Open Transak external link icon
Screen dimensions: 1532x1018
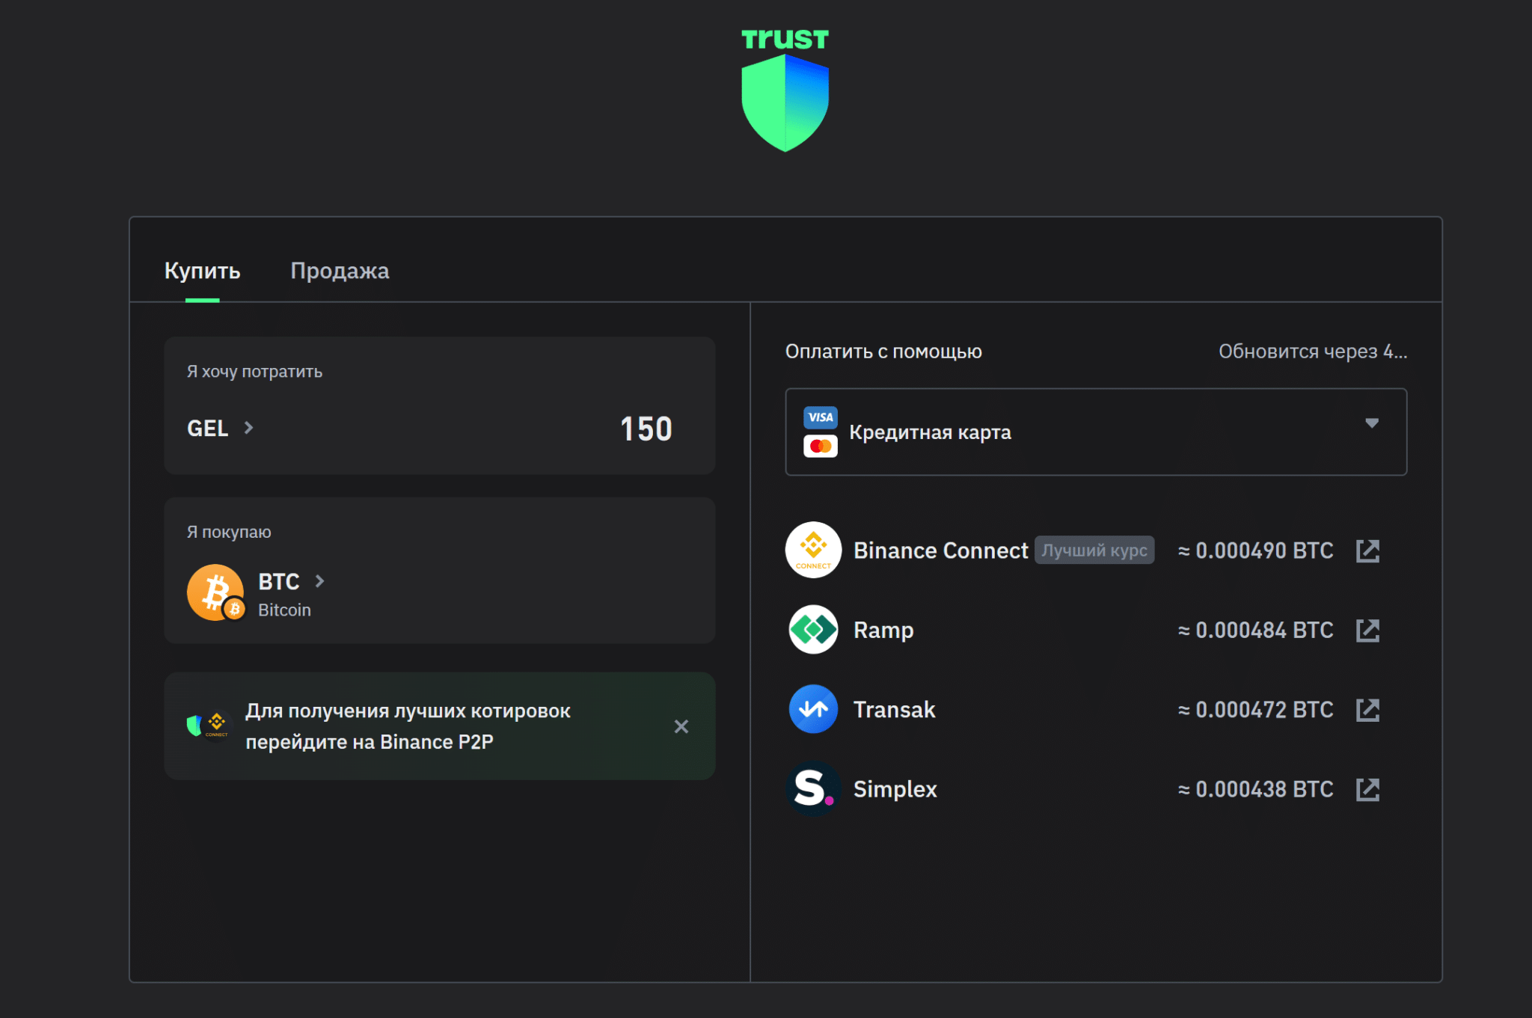click(1367, 710)
